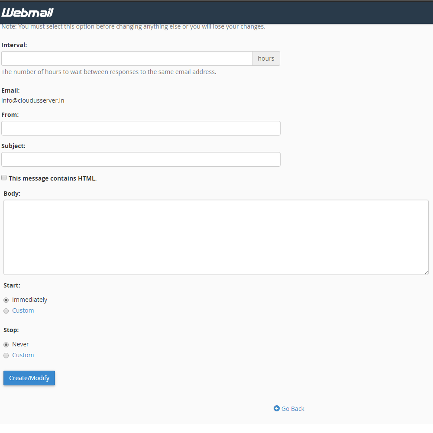Click the Custom link text under Start
The height and width of the screenshot is (433, 433).
click(23, 310)
